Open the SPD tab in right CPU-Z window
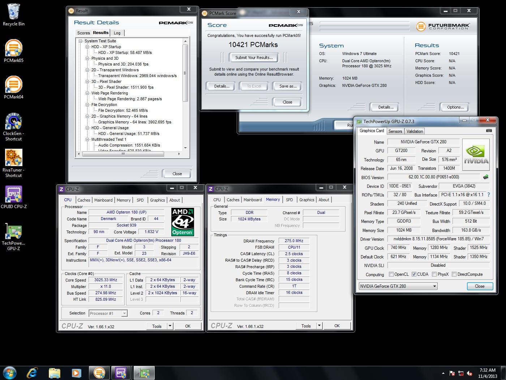 coord(289,200)
